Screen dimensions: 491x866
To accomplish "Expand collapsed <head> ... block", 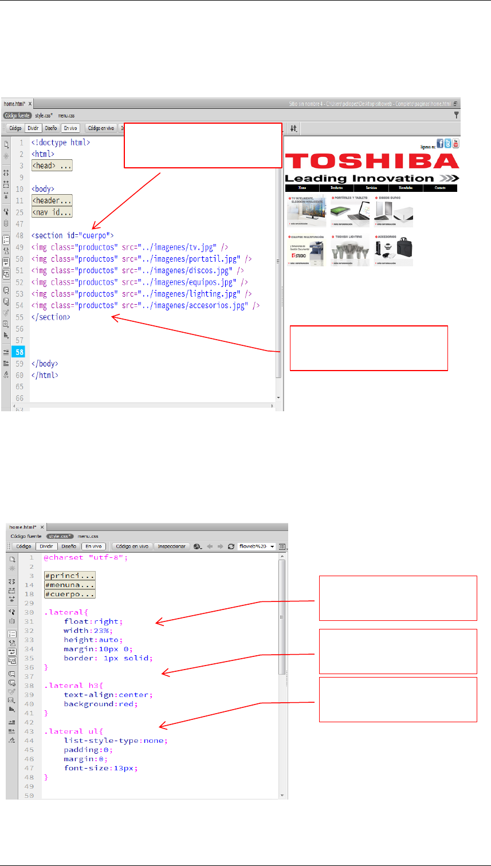I will (x=52, y=166).
